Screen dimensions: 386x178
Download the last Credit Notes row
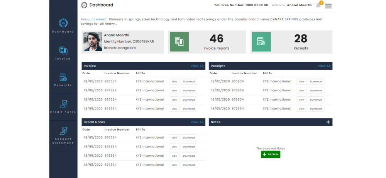pyautogui.click(x=189, y=165)
